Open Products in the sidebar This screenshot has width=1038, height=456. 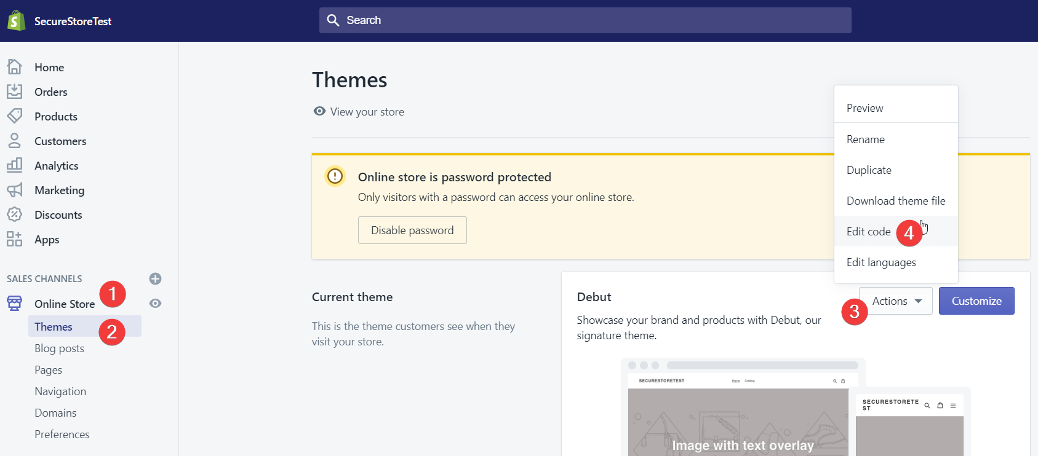click(56, 117)
